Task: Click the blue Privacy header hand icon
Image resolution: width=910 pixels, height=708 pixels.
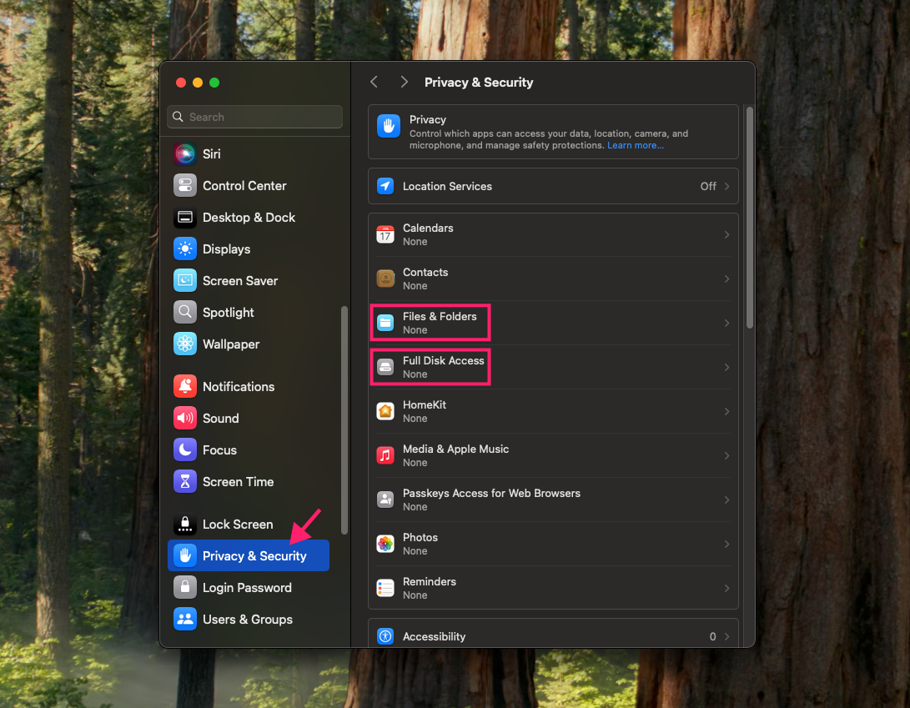Action: coord(388,126)
